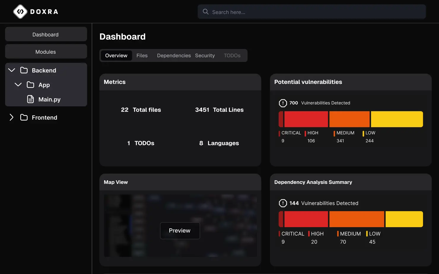Switch to the Files tab
The height and width of the screenshot is (274, 439).
pyautogui.click(x=142, y=55)
